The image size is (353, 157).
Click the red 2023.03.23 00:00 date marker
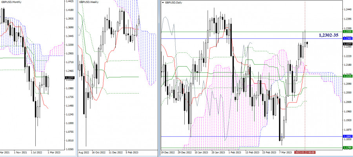pos(305,152)
